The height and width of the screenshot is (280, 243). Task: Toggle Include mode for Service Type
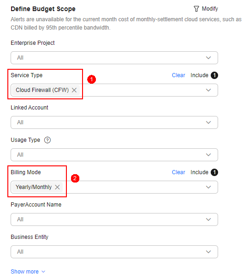tap(199, 75)
